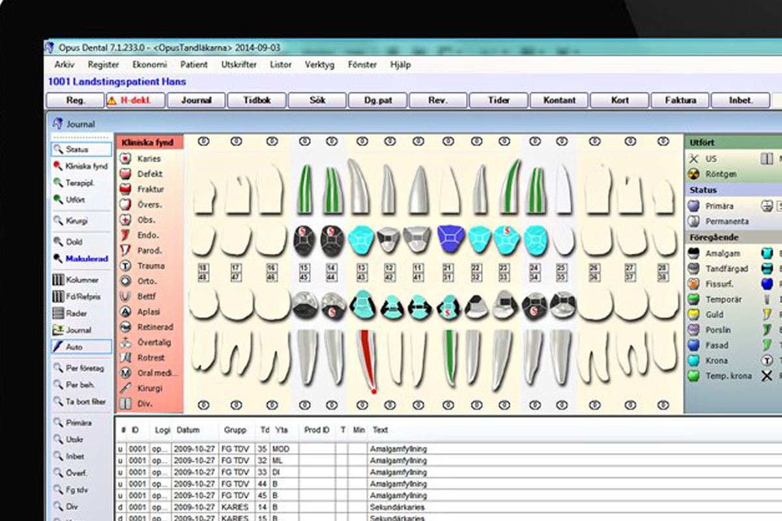Choose the Endo. tool from the findings panel
The width and height of the screenshot is (782, 521).
pos(145,234)
